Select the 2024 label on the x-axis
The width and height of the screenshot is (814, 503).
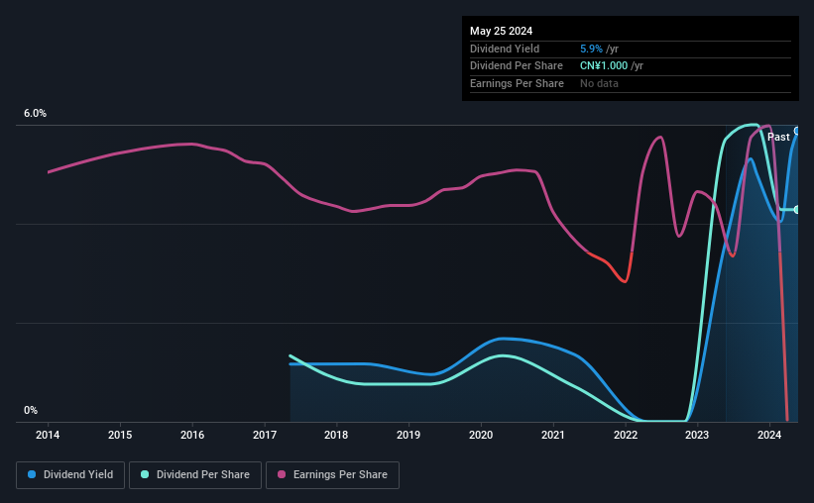click(x=769, y=435)
